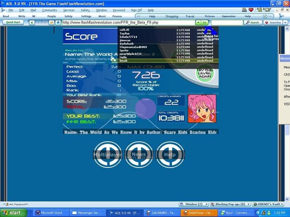This screenshot has height=217, width=290.
Task: Open the Services menu
Action: tap(69, 10)
